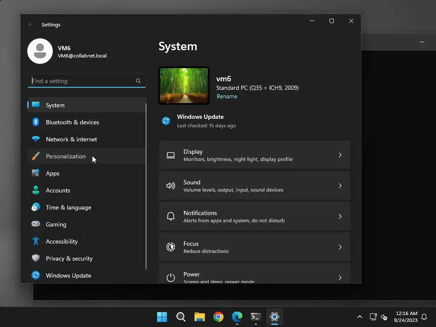Expand Notifications settings chevron
Viewport: 436px width, 327px height.
click(340, 216)
